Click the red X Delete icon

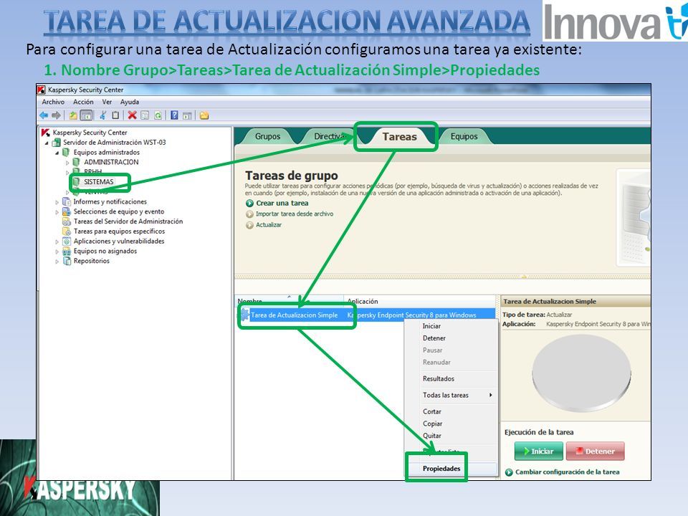click(x=132, y=115)
